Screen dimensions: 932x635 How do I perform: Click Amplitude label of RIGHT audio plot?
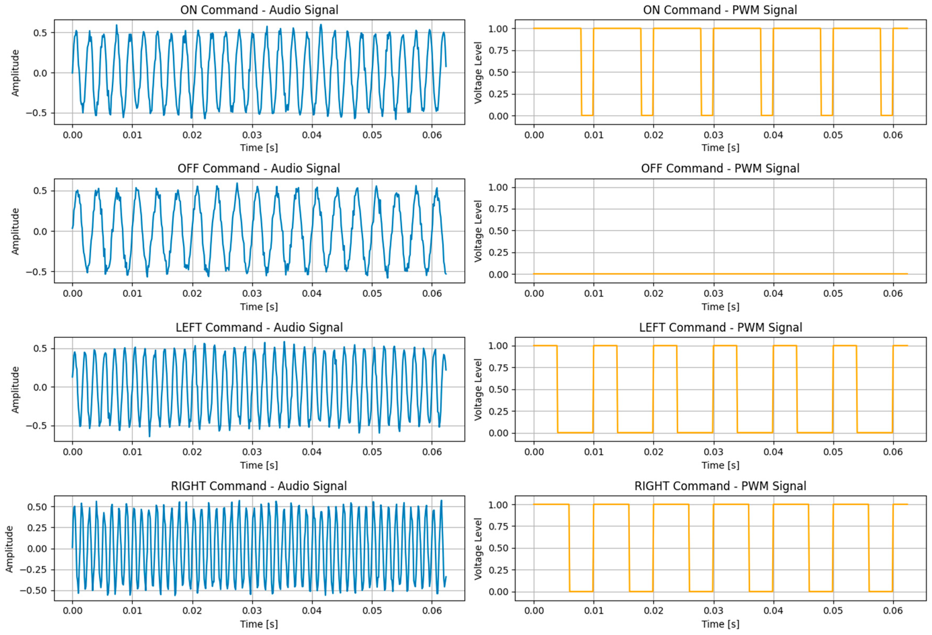(9, 549)
